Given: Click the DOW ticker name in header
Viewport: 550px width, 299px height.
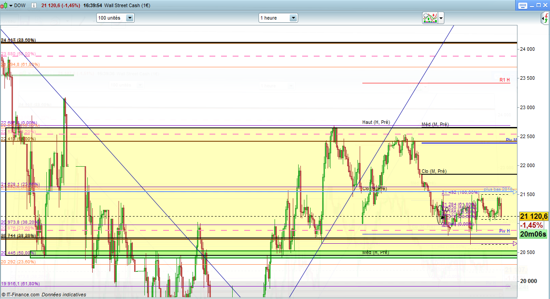Looking at the screenshot, I should (x=19, y=6).
